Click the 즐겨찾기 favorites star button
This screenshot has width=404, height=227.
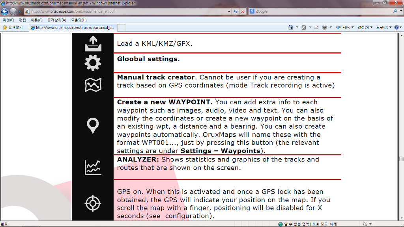13,27
